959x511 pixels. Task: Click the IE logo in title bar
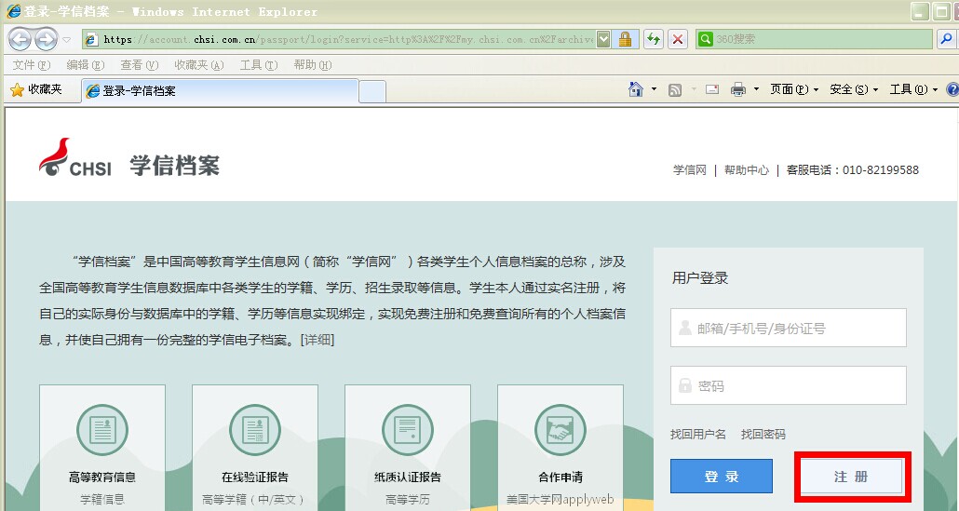13,11
